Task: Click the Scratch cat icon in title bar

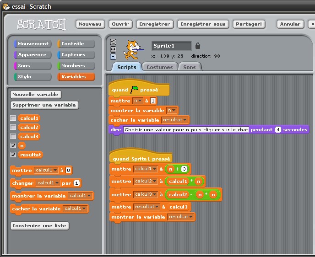Action: click(6, 6)
